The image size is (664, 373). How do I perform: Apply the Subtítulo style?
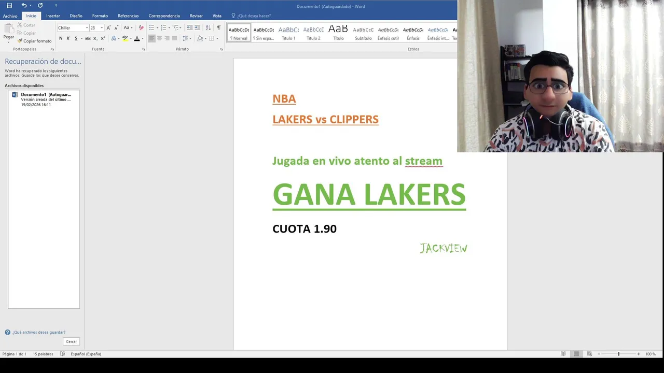click(363, 33)
